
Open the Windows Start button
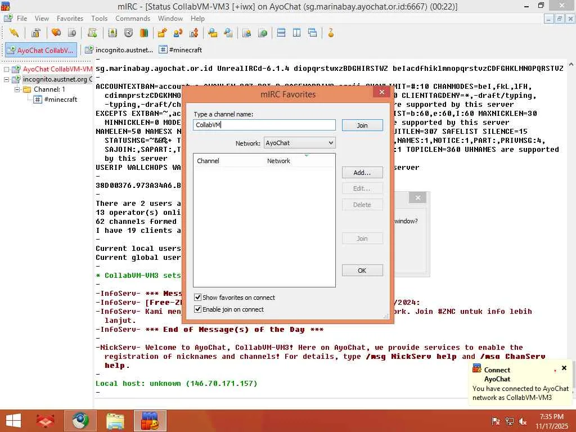click(13, 421)
